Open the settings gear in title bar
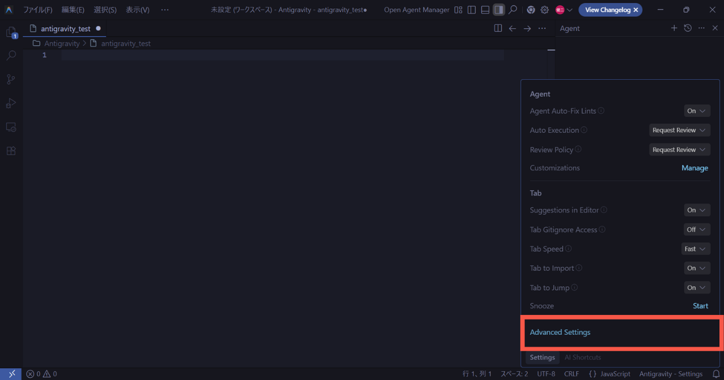 click(545, 10)
